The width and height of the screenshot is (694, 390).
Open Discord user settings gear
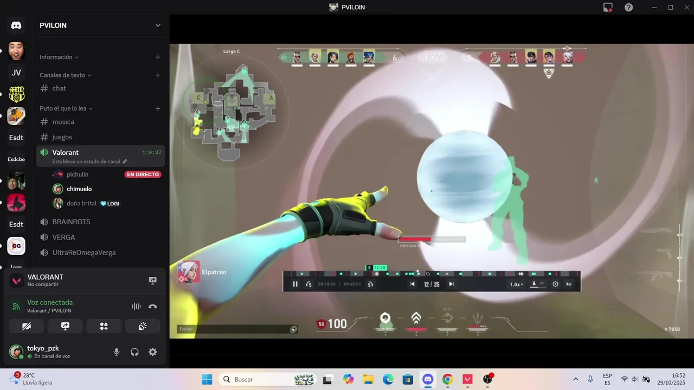click(153, 352)
